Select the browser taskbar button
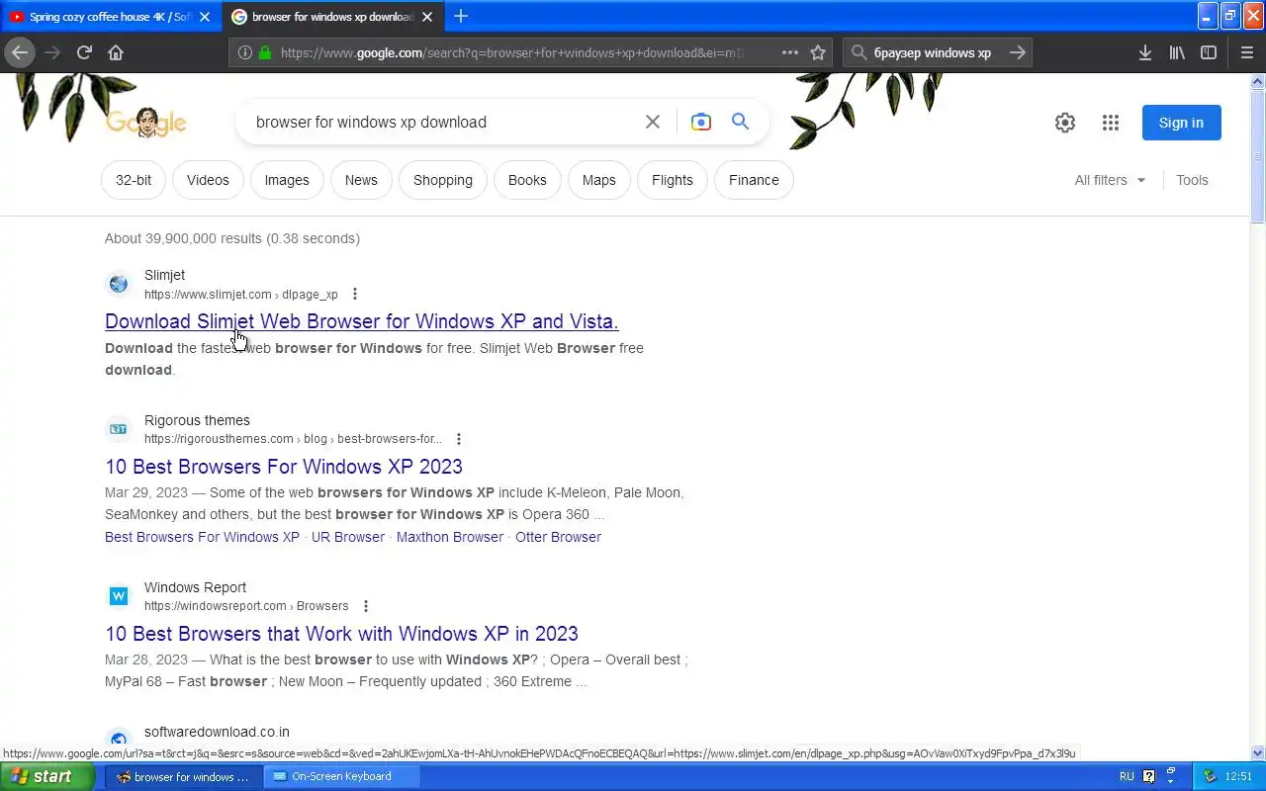This screenshot has width=1266, height=791. [183, 776]
